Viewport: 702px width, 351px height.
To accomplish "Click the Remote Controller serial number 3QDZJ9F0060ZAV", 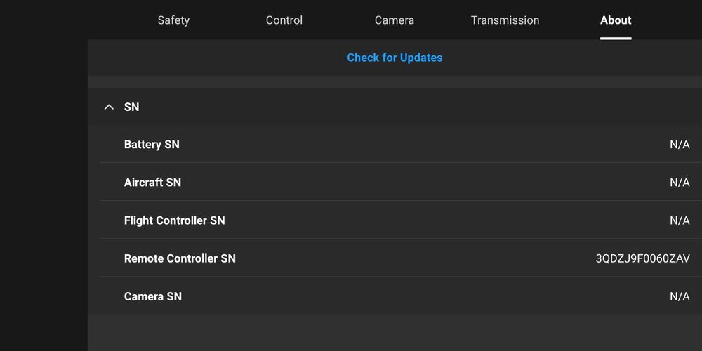I will tap(642, 258).
